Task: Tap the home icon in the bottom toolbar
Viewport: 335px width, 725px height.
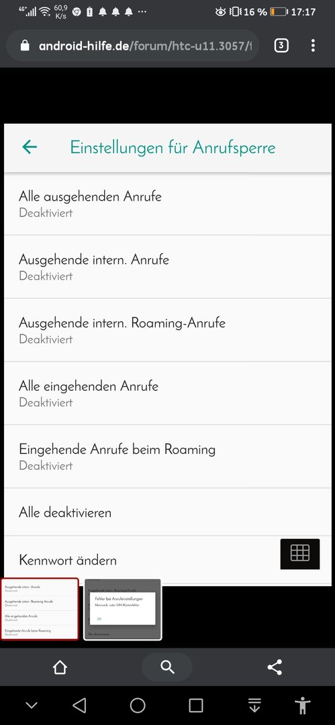Action: (60, 667)
